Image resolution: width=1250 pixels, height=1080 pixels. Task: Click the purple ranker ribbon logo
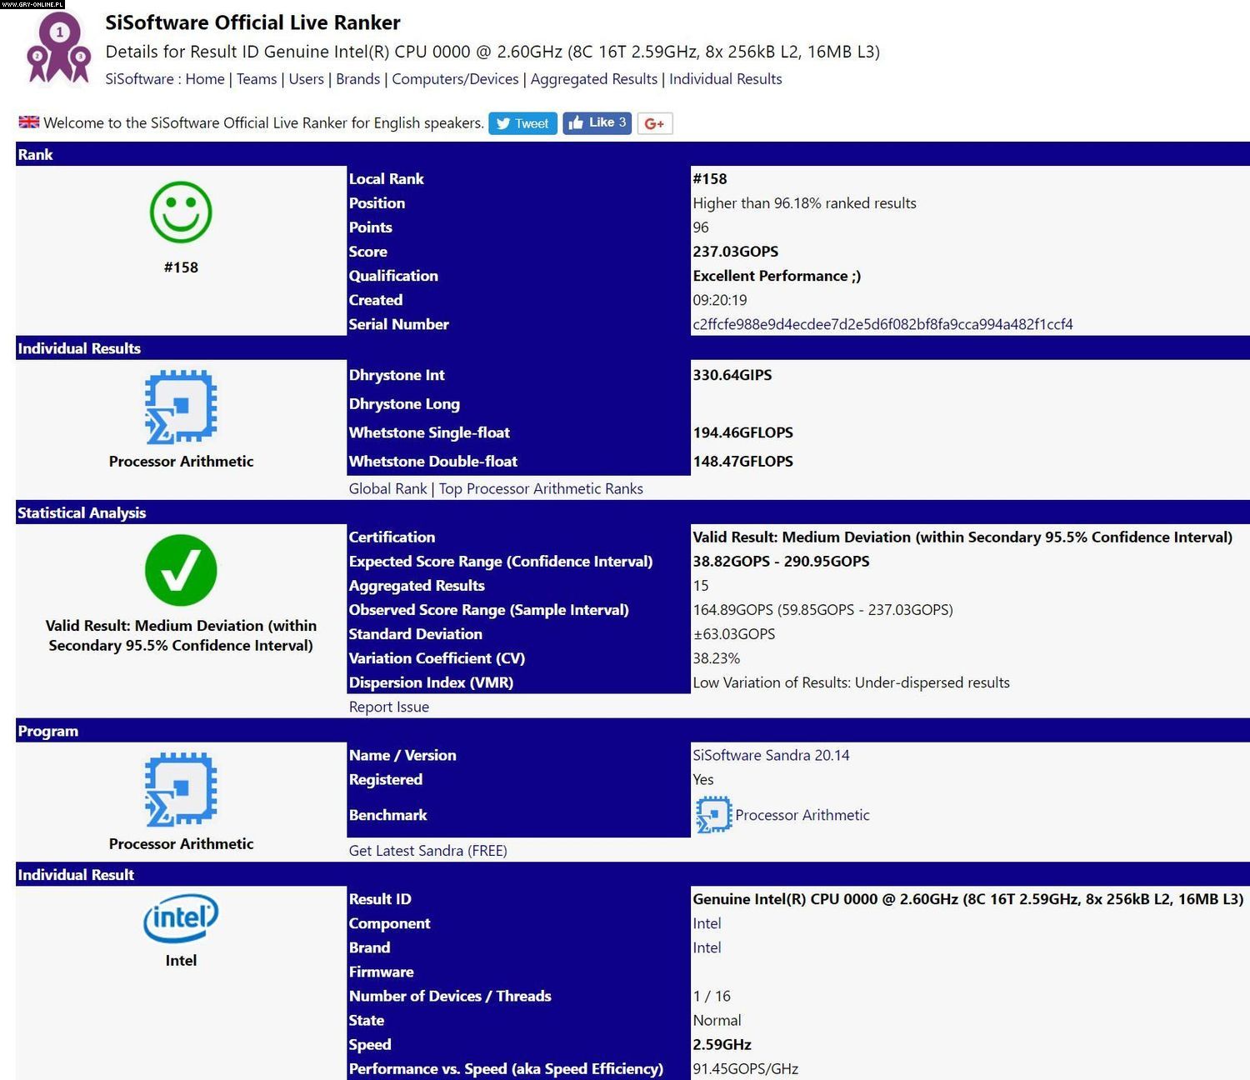pyautogui.click(x=58, y=48)
